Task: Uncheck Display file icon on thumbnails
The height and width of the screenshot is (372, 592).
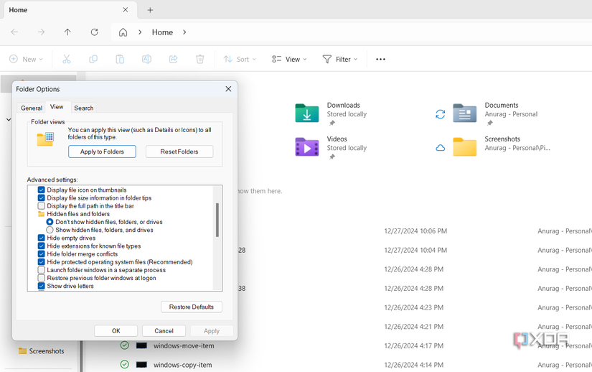Action: [x=42, y=190]
